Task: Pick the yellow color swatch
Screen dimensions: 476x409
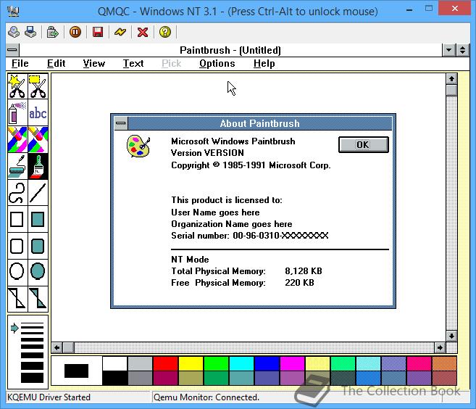Action: click(191, 364)
